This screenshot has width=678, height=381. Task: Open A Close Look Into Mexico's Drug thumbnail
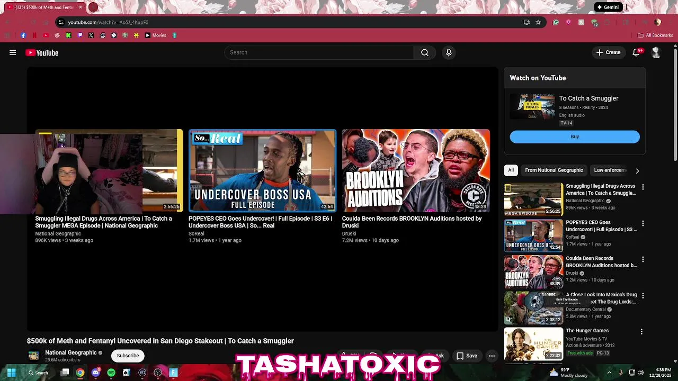(533, 307)
